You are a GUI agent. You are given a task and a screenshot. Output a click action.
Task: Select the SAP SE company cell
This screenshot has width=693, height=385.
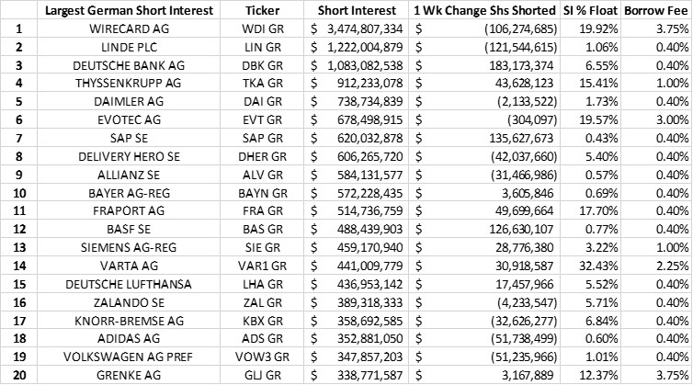coord(132,137)
